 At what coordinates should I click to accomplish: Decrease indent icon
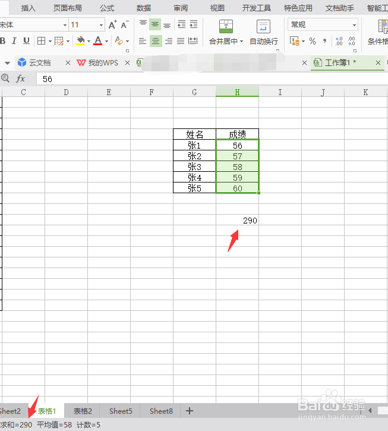[182, 24]
